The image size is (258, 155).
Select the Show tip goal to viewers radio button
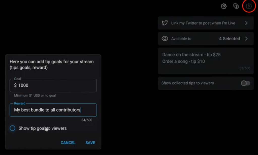click(x=13, y=128)
